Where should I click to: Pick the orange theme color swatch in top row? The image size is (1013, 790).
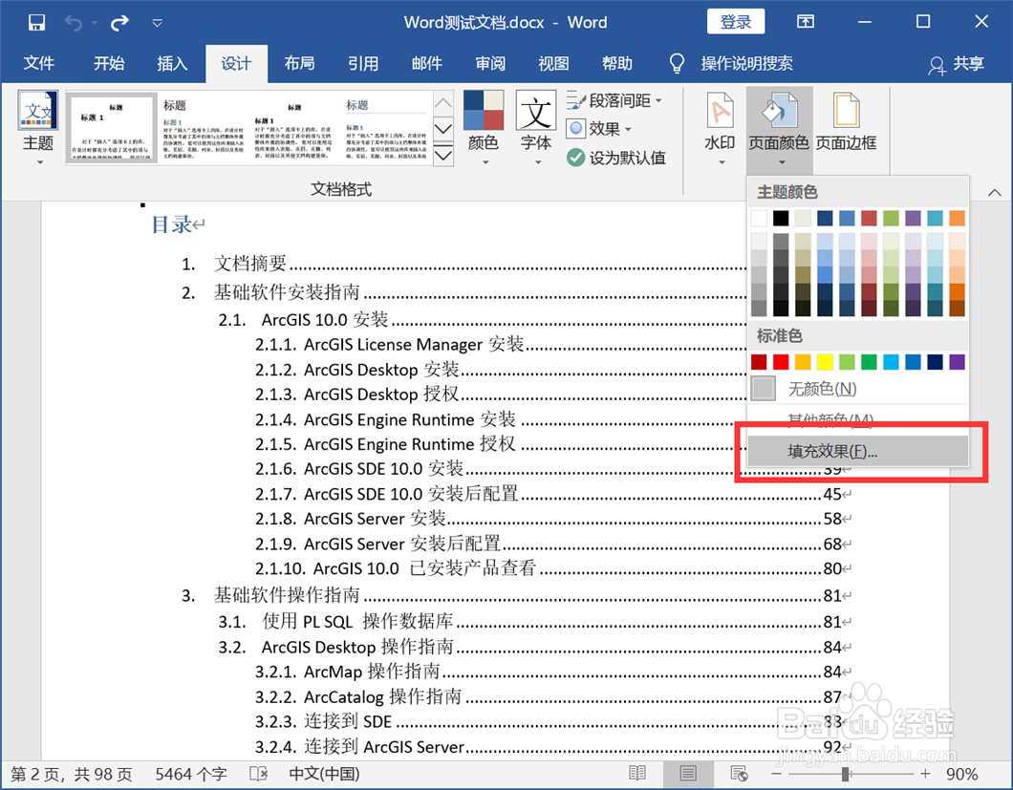point(957,219)
